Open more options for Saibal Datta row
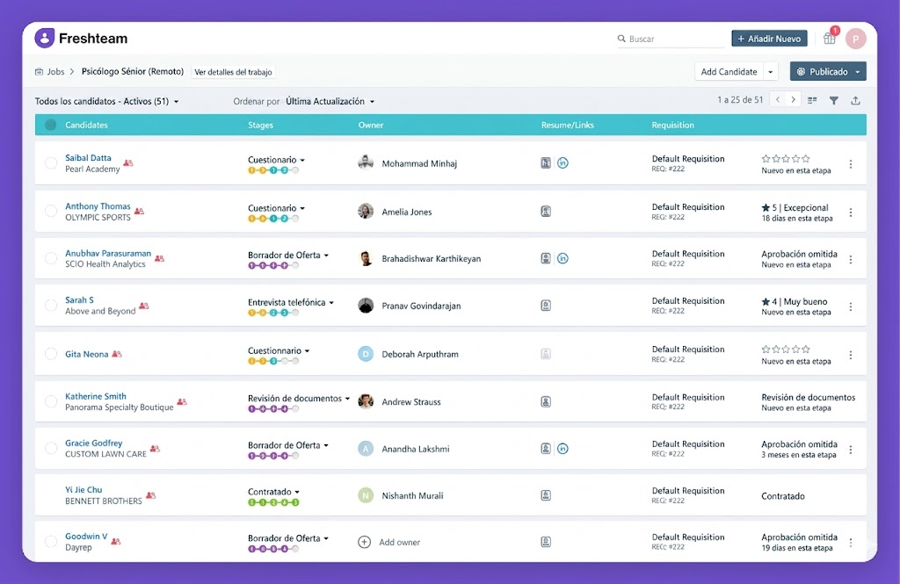 [x=851, y=164]
